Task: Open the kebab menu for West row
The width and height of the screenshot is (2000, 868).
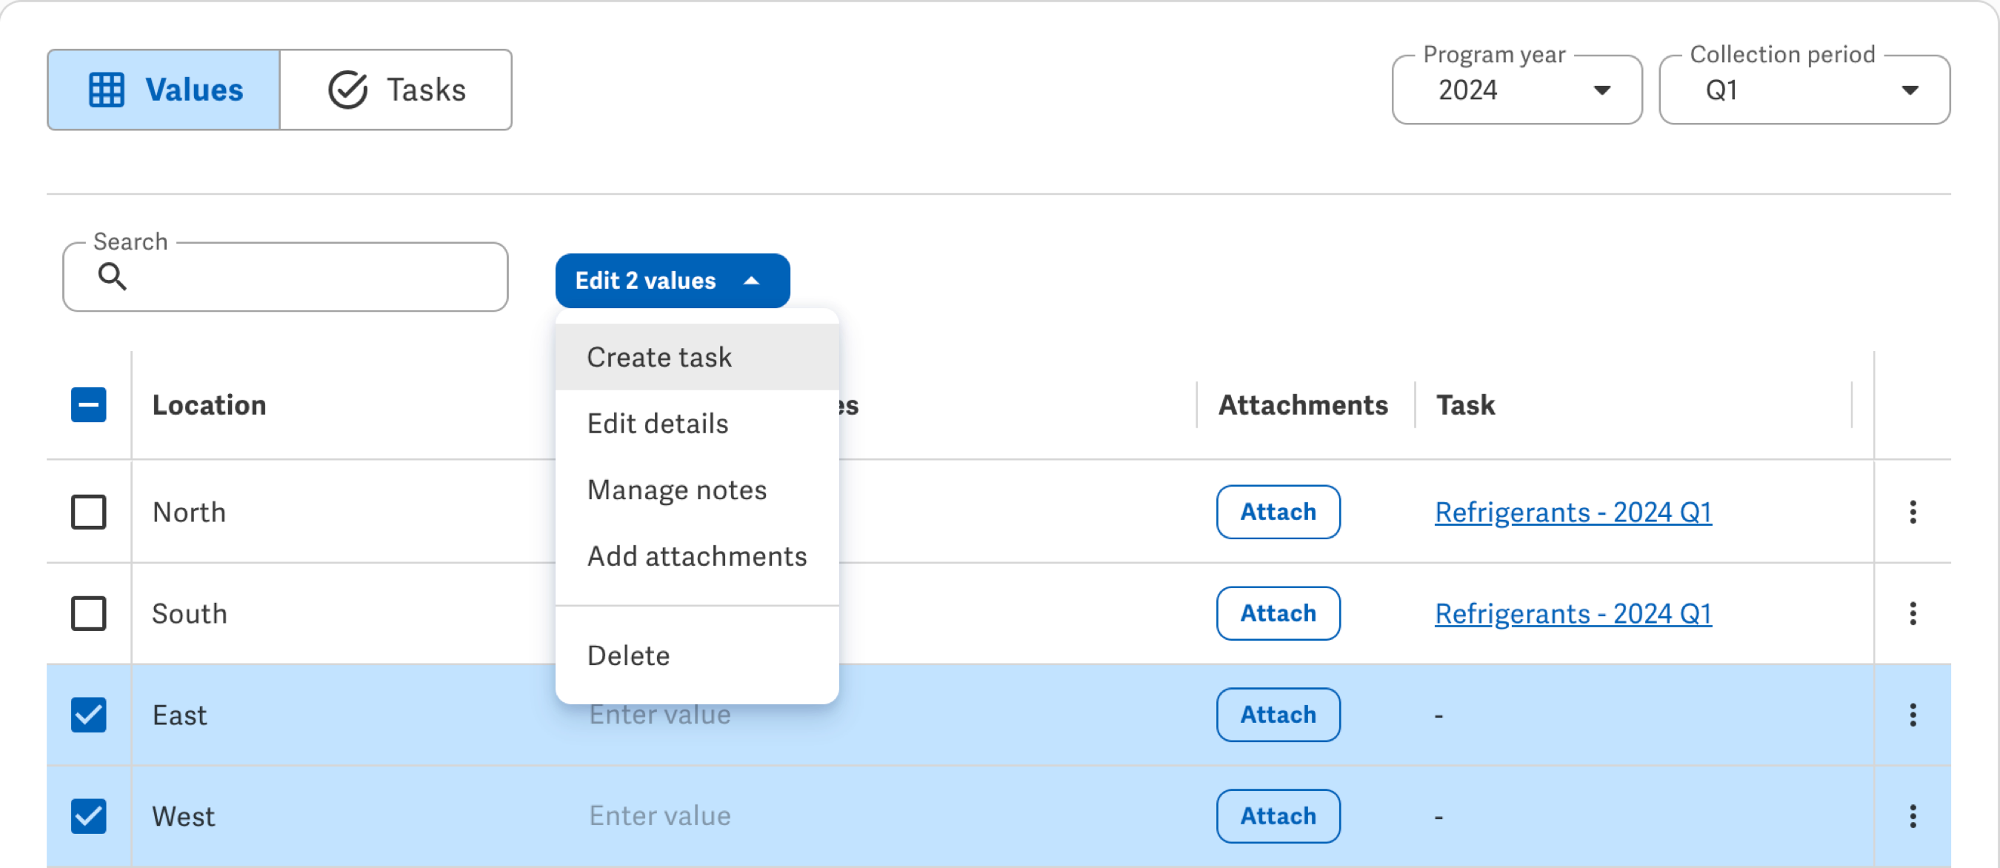Action: 1913,816
